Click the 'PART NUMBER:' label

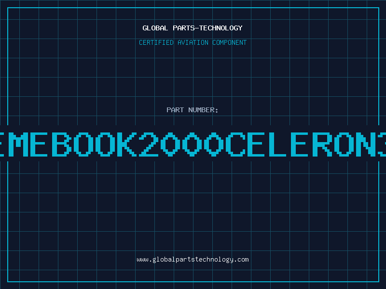(193, 110)
